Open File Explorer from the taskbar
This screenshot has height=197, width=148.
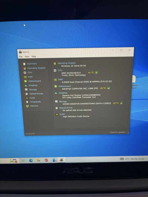coord(39,160)
